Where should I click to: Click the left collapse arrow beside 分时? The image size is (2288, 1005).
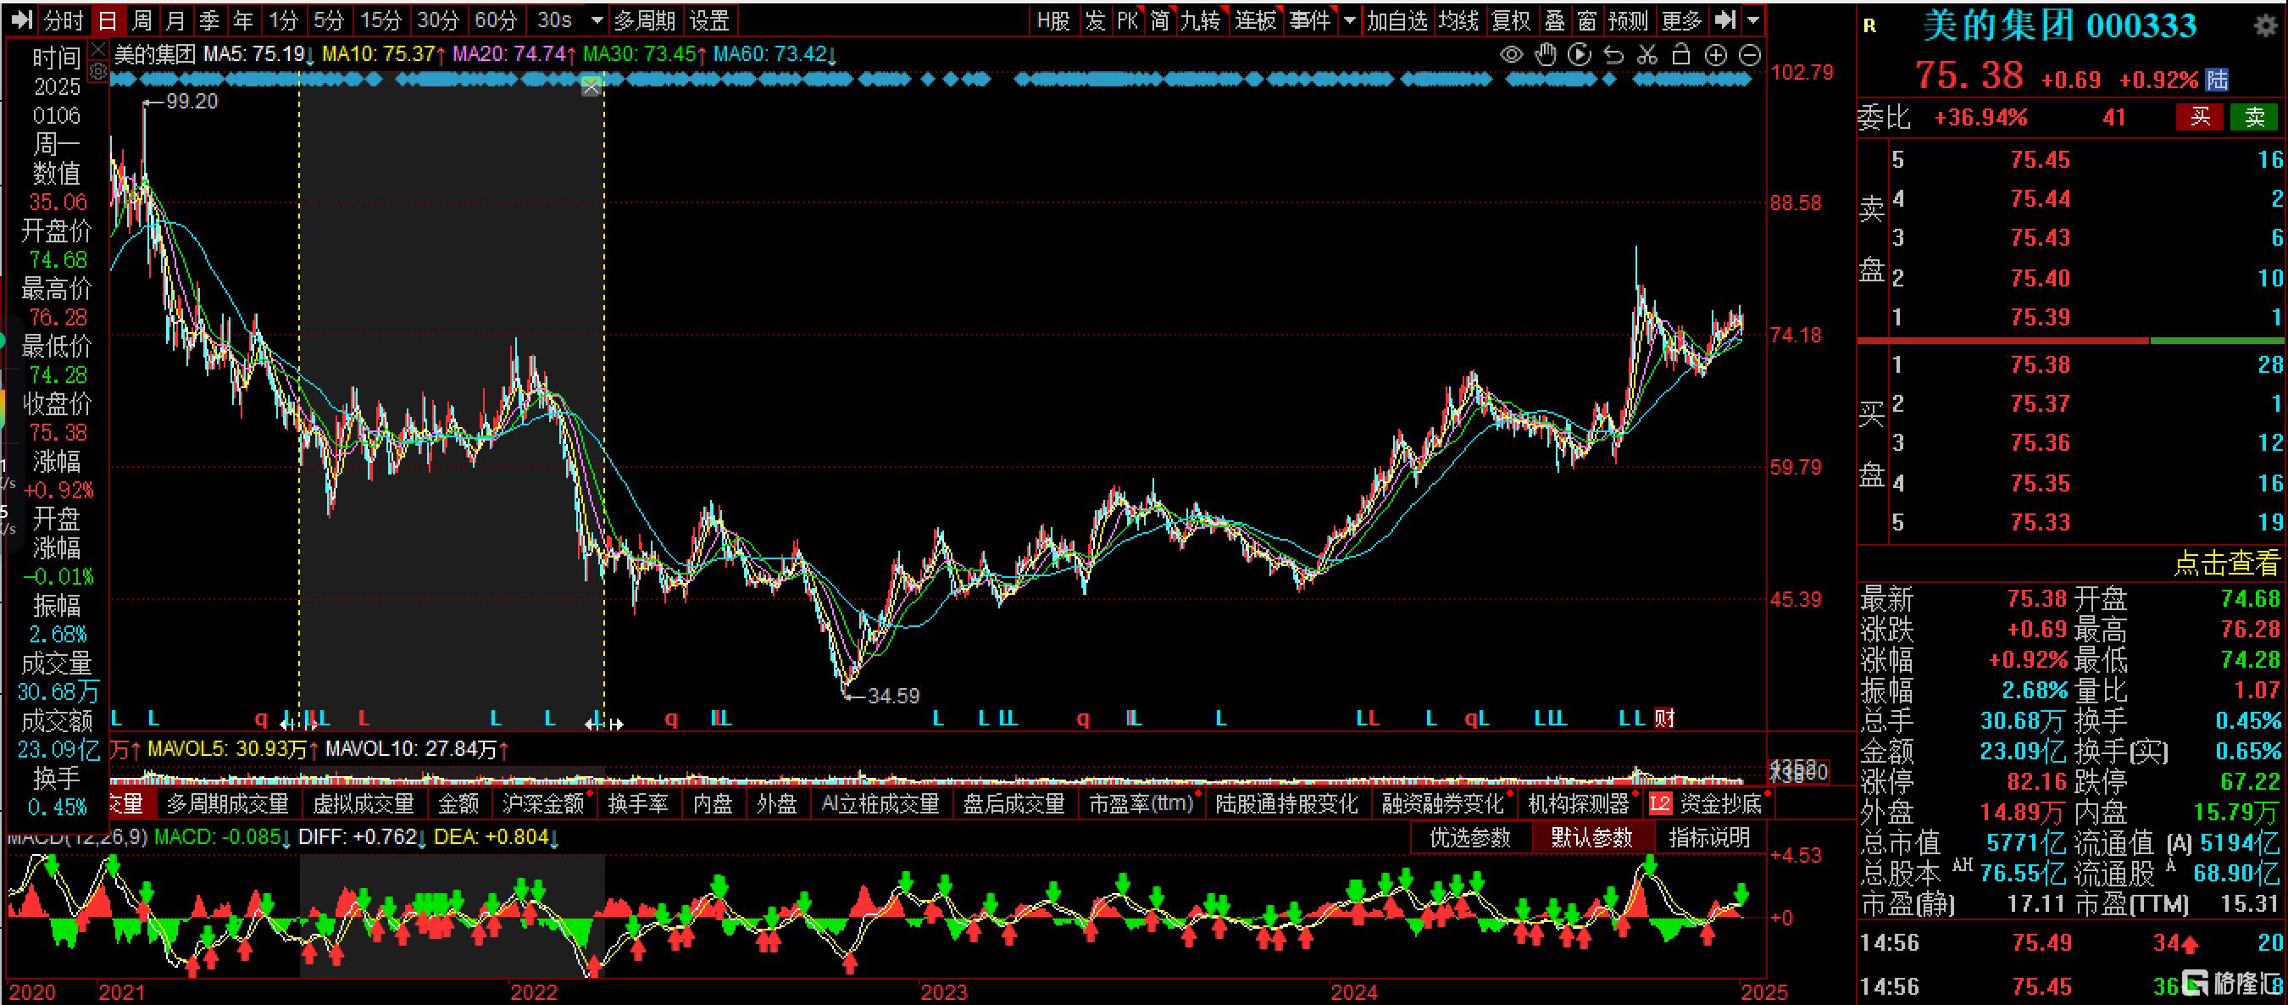(x=20, y=19)
